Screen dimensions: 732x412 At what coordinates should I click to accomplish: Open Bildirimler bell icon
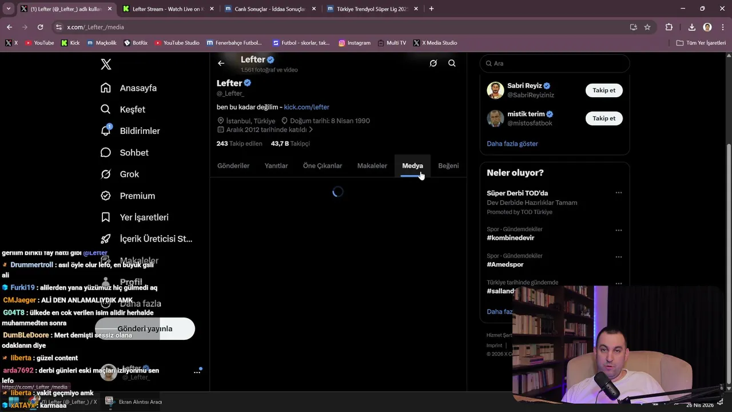tap(106, 130)
